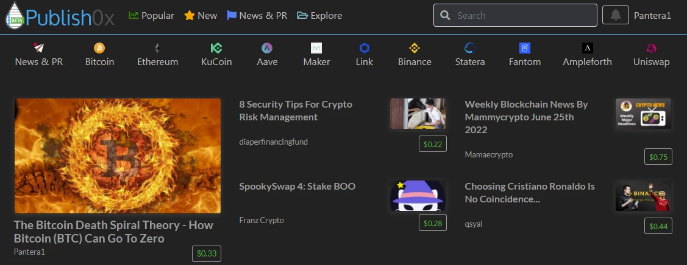Viewport: 687px width, 265px height.
Task: Click the News & PR paper plane icon
Action: point(39,47)
